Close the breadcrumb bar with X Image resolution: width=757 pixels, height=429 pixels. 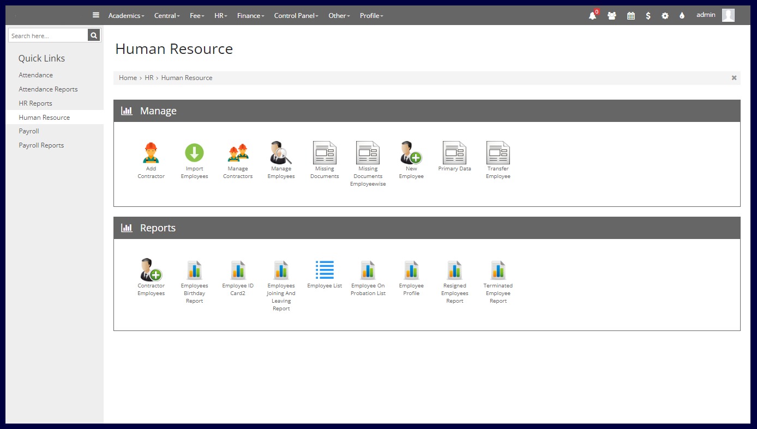point(734,78)
